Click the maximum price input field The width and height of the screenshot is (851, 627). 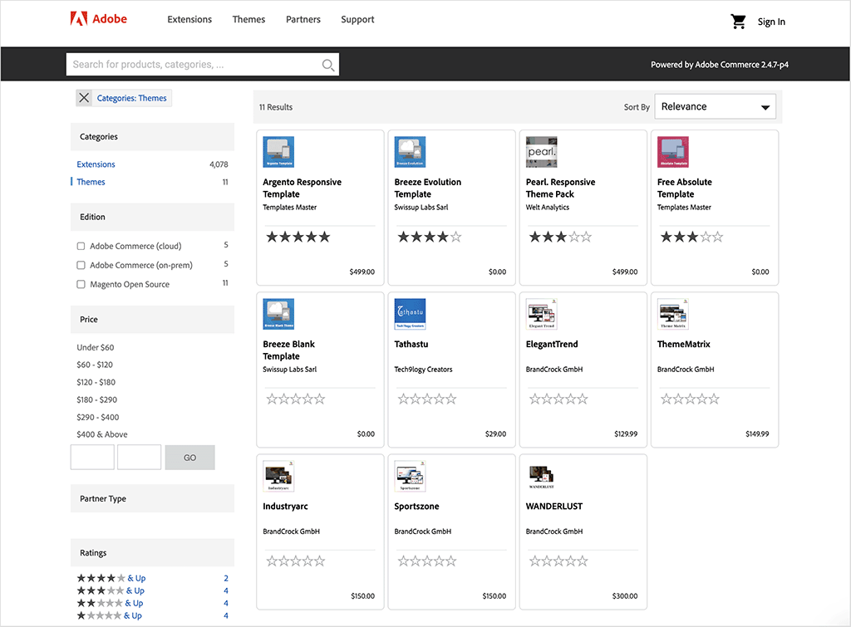pyautogui.click(x=140, y=458)
